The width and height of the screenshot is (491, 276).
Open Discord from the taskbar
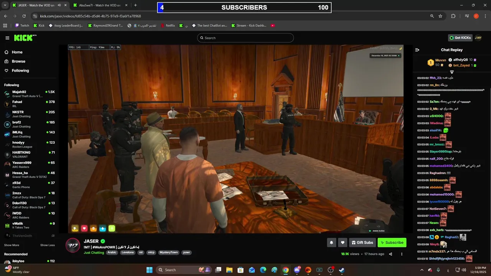pos(297,270)
